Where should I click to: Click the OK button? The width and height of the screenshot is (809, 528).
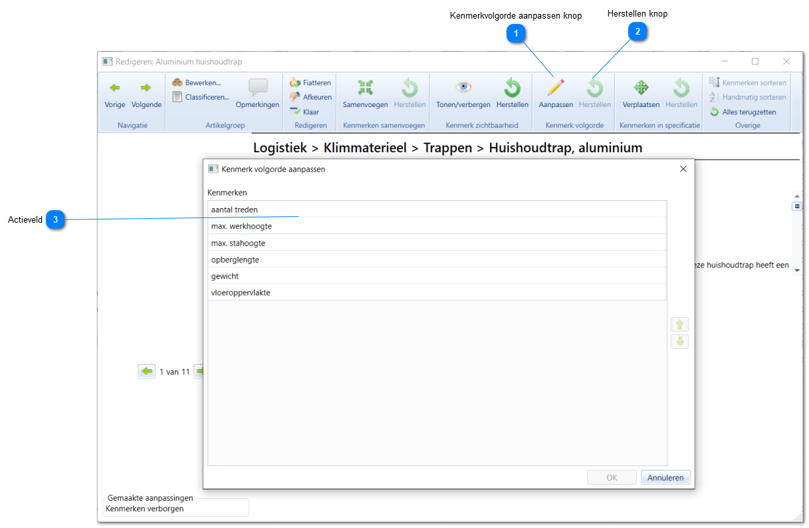click(x=612, y=477)
